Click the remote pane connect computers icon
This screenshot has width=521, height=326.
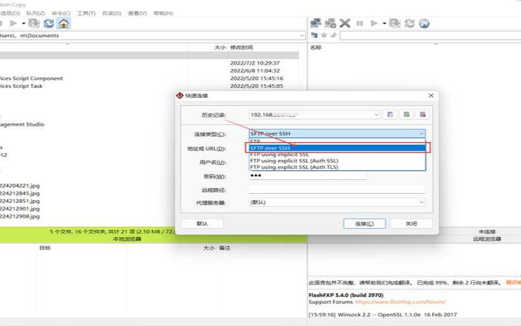click(x=315, y=23)
